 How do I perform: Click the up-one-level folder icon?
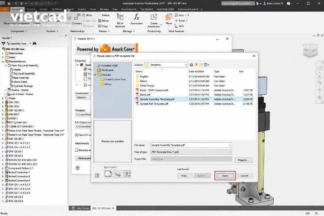click(196, 65)
